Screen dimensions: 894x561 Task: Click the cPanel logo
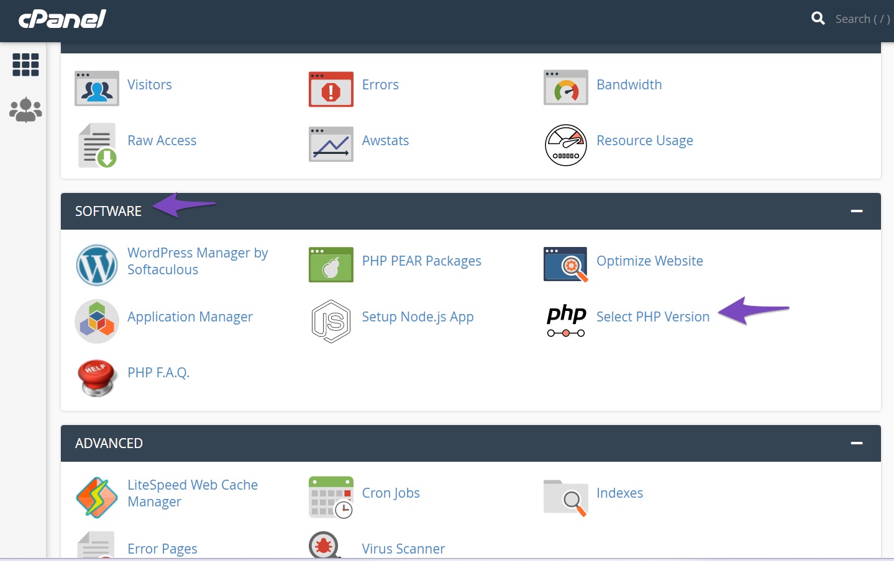[x=62, y=19]
